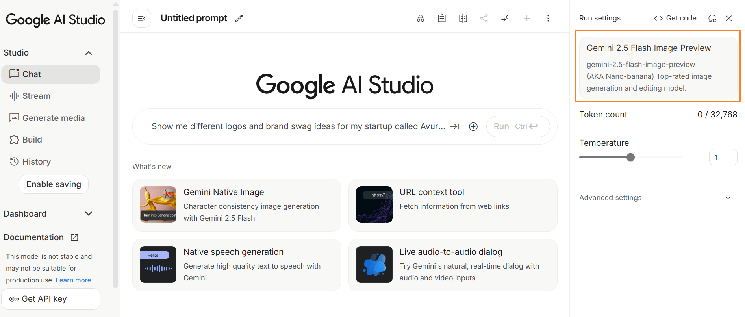This screenshot has height=317, width=745.
Task: Collapse the navigation sidebar toggle icon
Action: [x=142, y=18]
